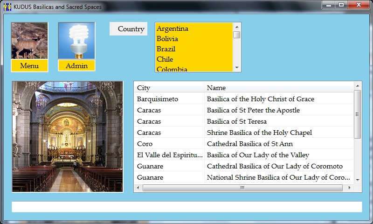The width and height of the screenshot is (373, 224).
Task: Open the Cathedral Basilica of St Ann entry
Action: 249,144
